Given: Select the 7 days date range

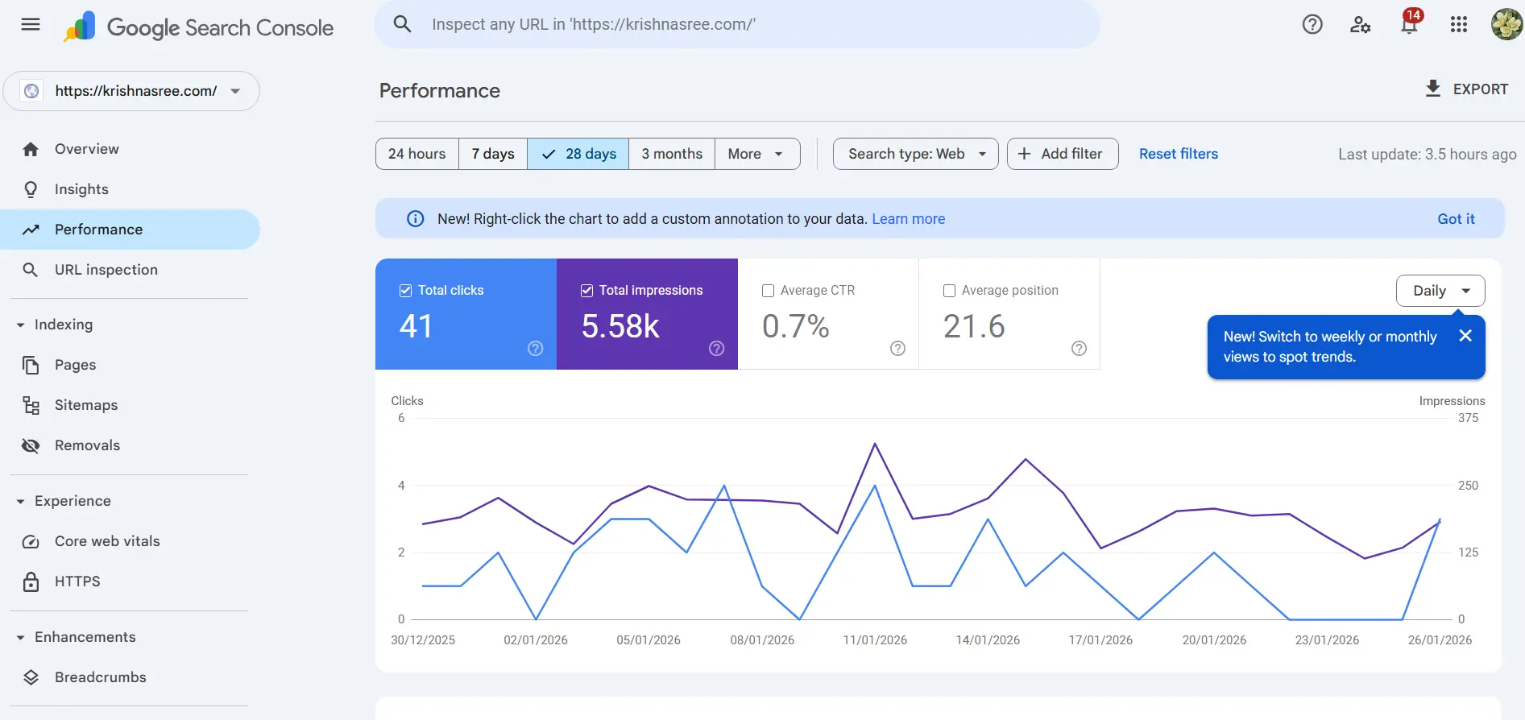Looking at the screenshot, I should [x=492, y=154].
